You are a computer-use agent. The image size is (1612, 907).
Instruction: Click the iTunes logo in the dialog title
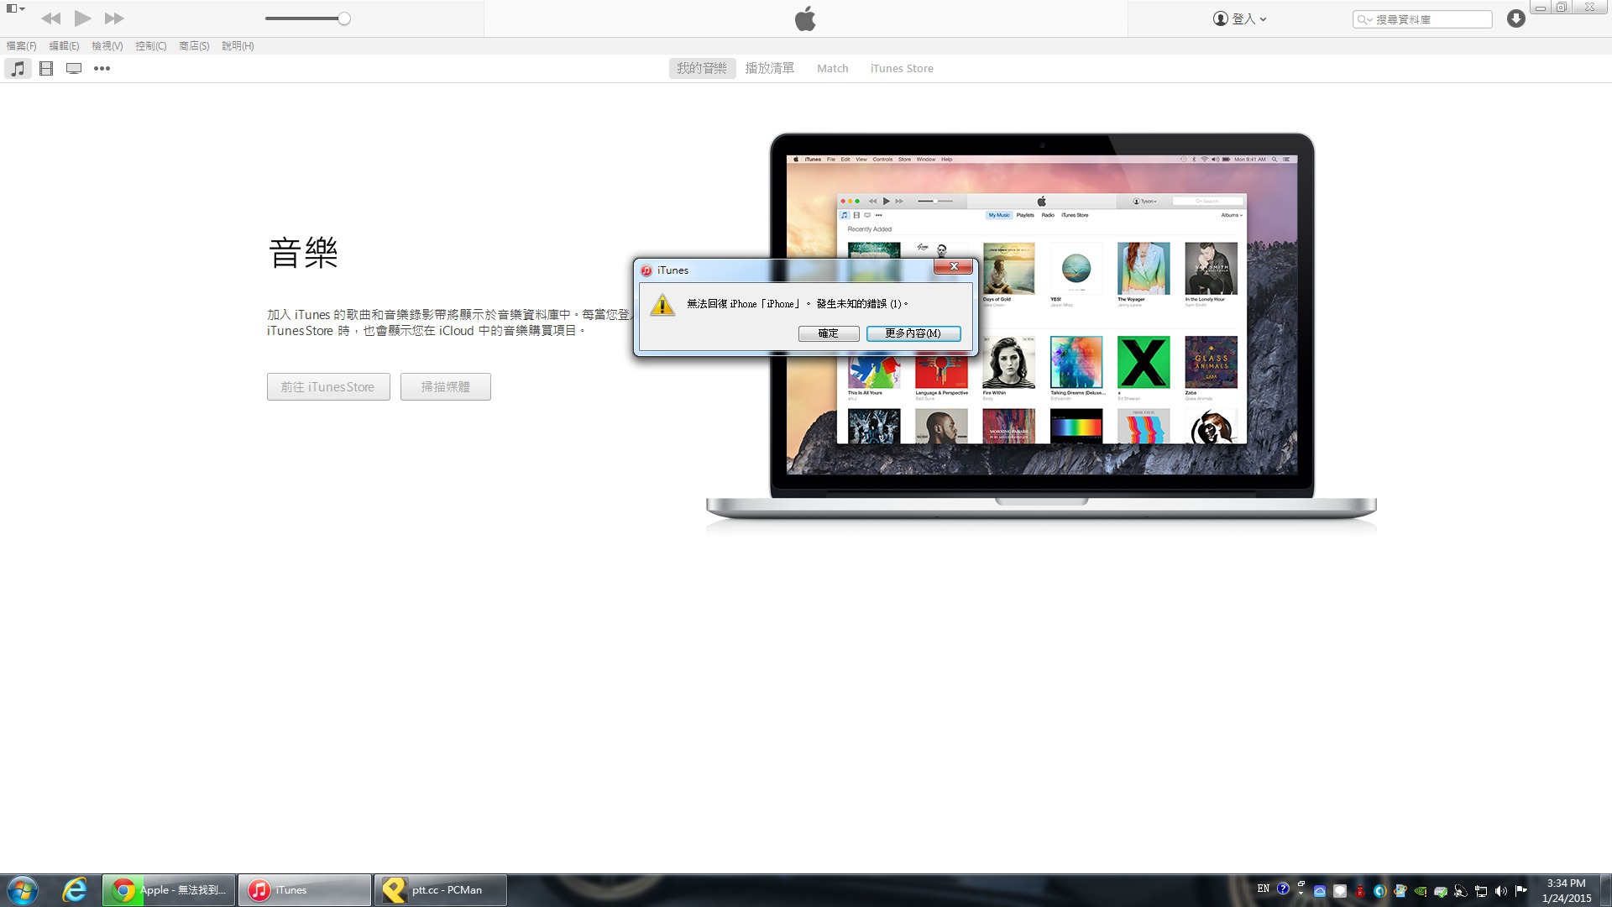(x=646, y=270)
